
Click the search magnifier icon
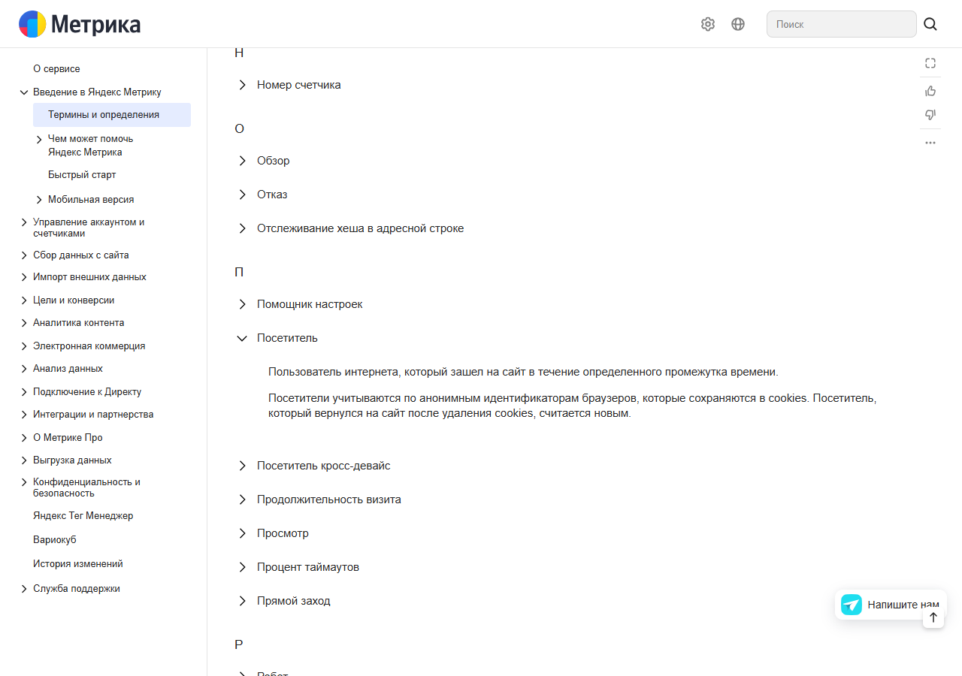click(x=930, y=24)
